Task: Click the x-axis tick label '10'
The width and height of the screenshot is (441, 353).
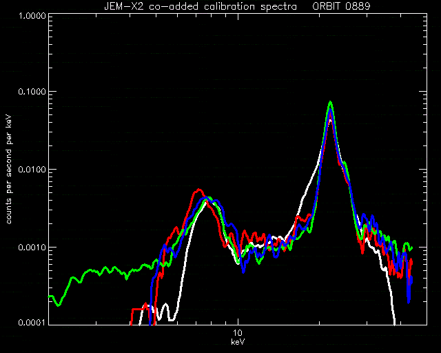Action: click(x=238, y=333)
